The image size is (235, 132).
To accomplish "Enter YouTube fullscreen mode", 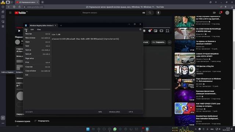I will [167, 31].
